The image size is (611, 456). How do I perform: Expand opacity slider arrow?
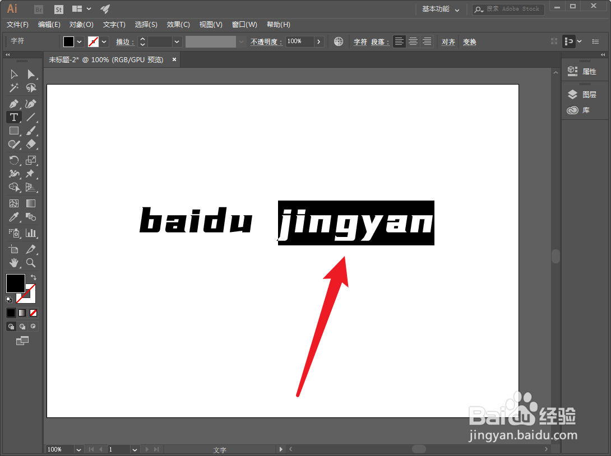coord(319,41)
